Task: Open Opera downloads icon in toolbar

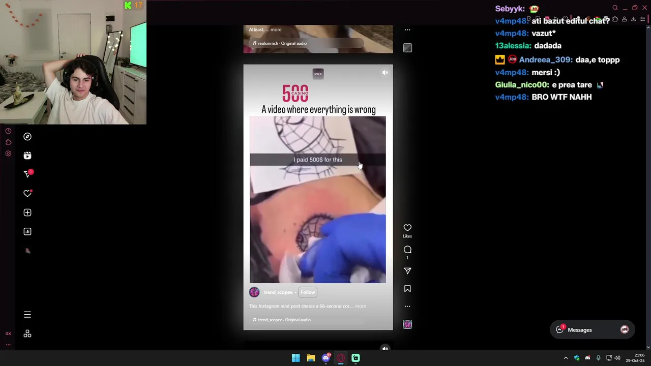Action: [x=633, y=19]
